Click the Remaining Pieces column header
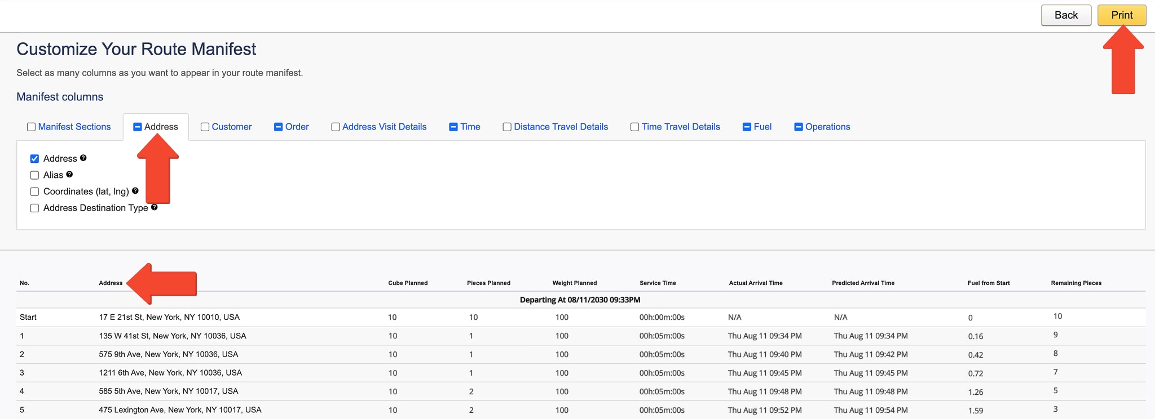1155x419 pixels. pyautogui.click(x=1076, y=283)
